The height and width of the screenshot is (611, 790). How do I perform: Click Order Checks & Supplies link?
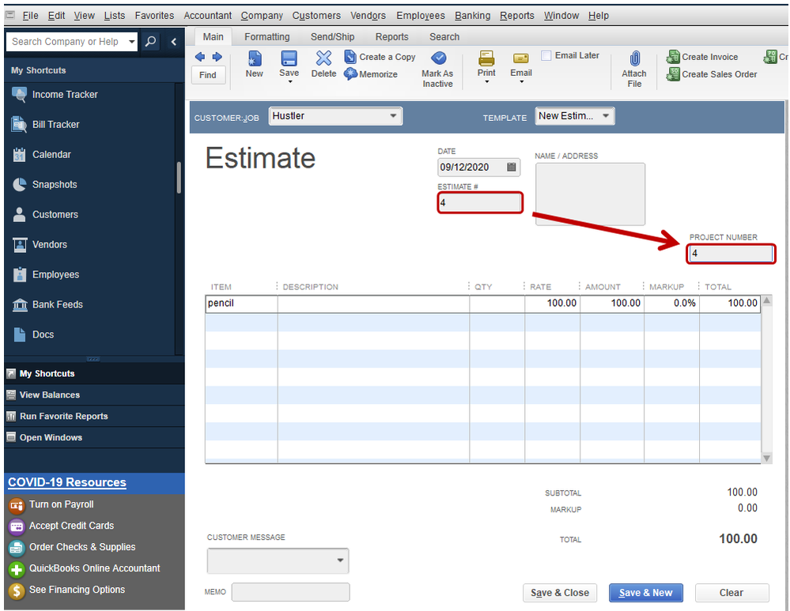(x=82, y=547)
